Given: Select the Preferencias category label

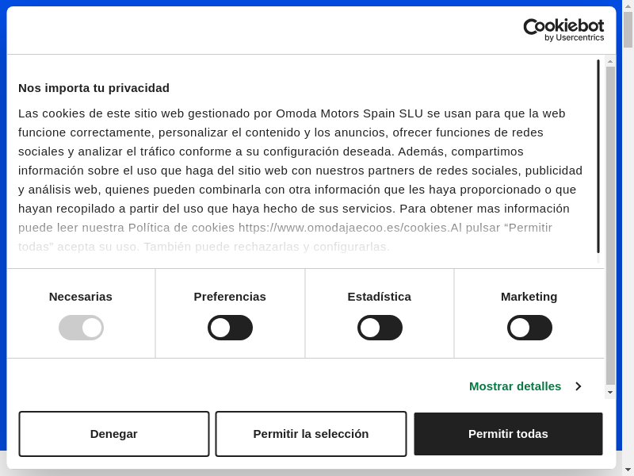Looking at the screenshot, I should (230, 297).
